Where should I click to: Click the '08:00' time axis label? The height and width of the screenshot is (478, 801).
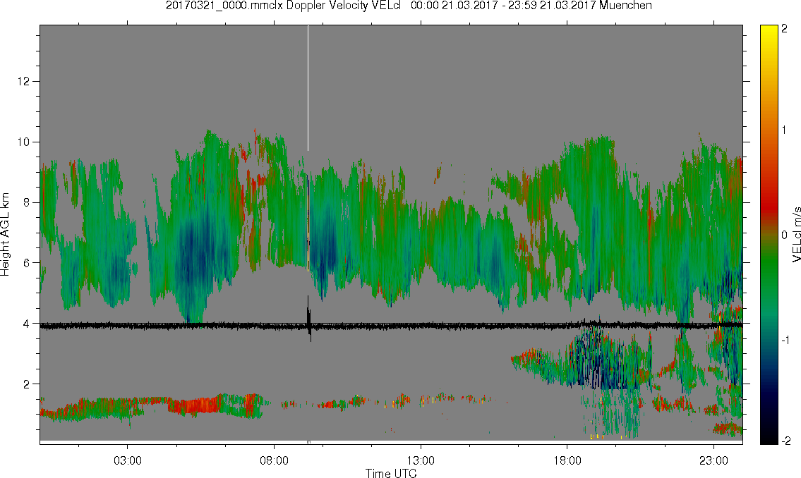point(274,461)
